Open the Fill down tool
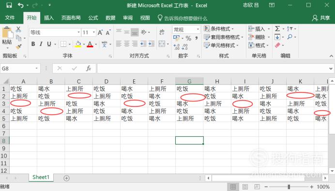335x191 pixels. 277,37
